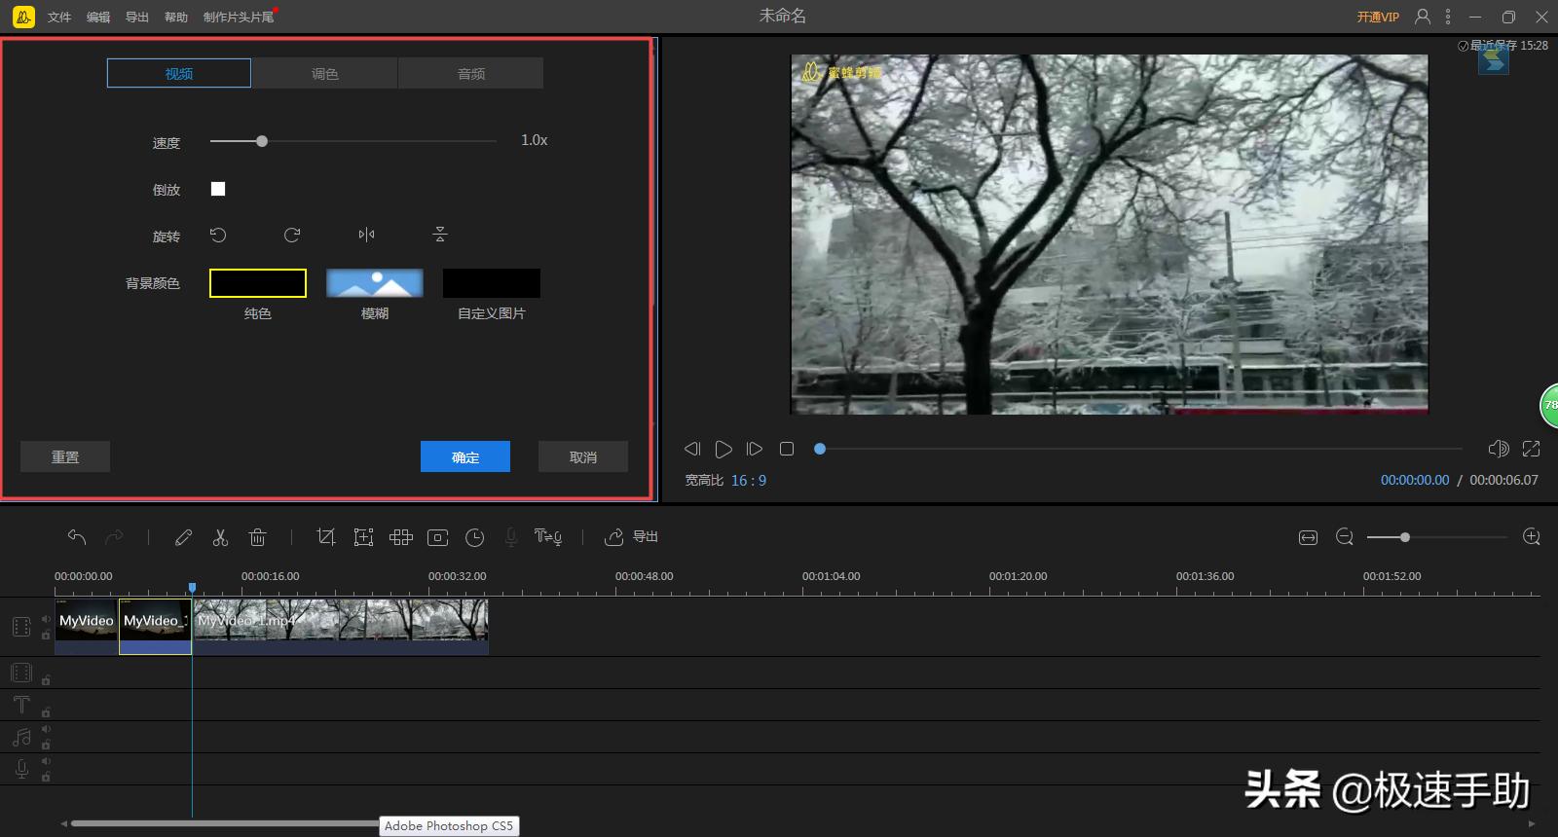Open the crop tool

click(x=326, y=537)
